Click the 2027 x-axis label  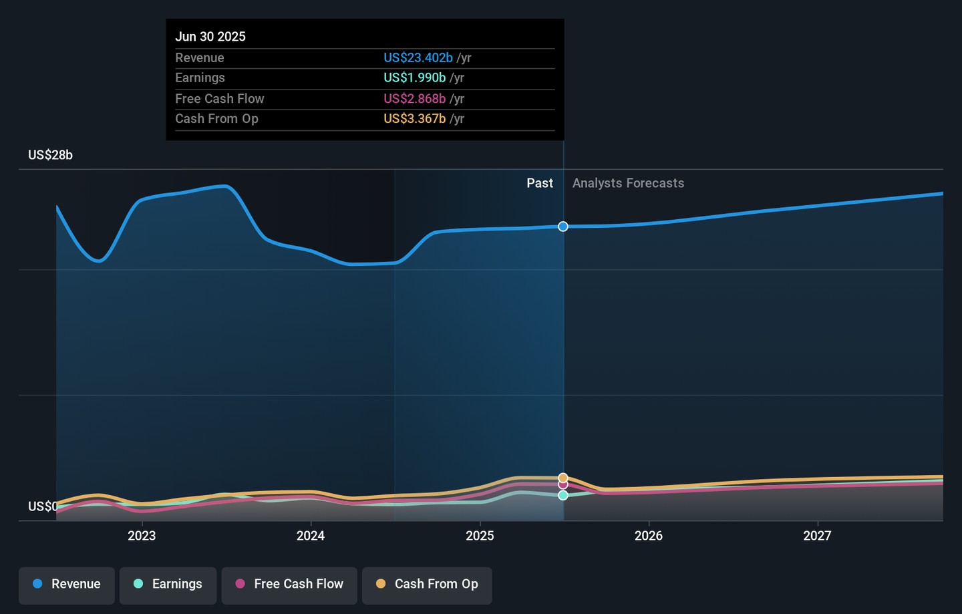pos(817,536)
